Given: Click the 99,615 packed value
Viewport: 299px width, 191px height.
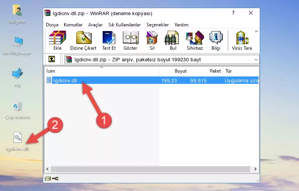Looking at the screenshot, I should pyautogui.click(x=198, y=80).
